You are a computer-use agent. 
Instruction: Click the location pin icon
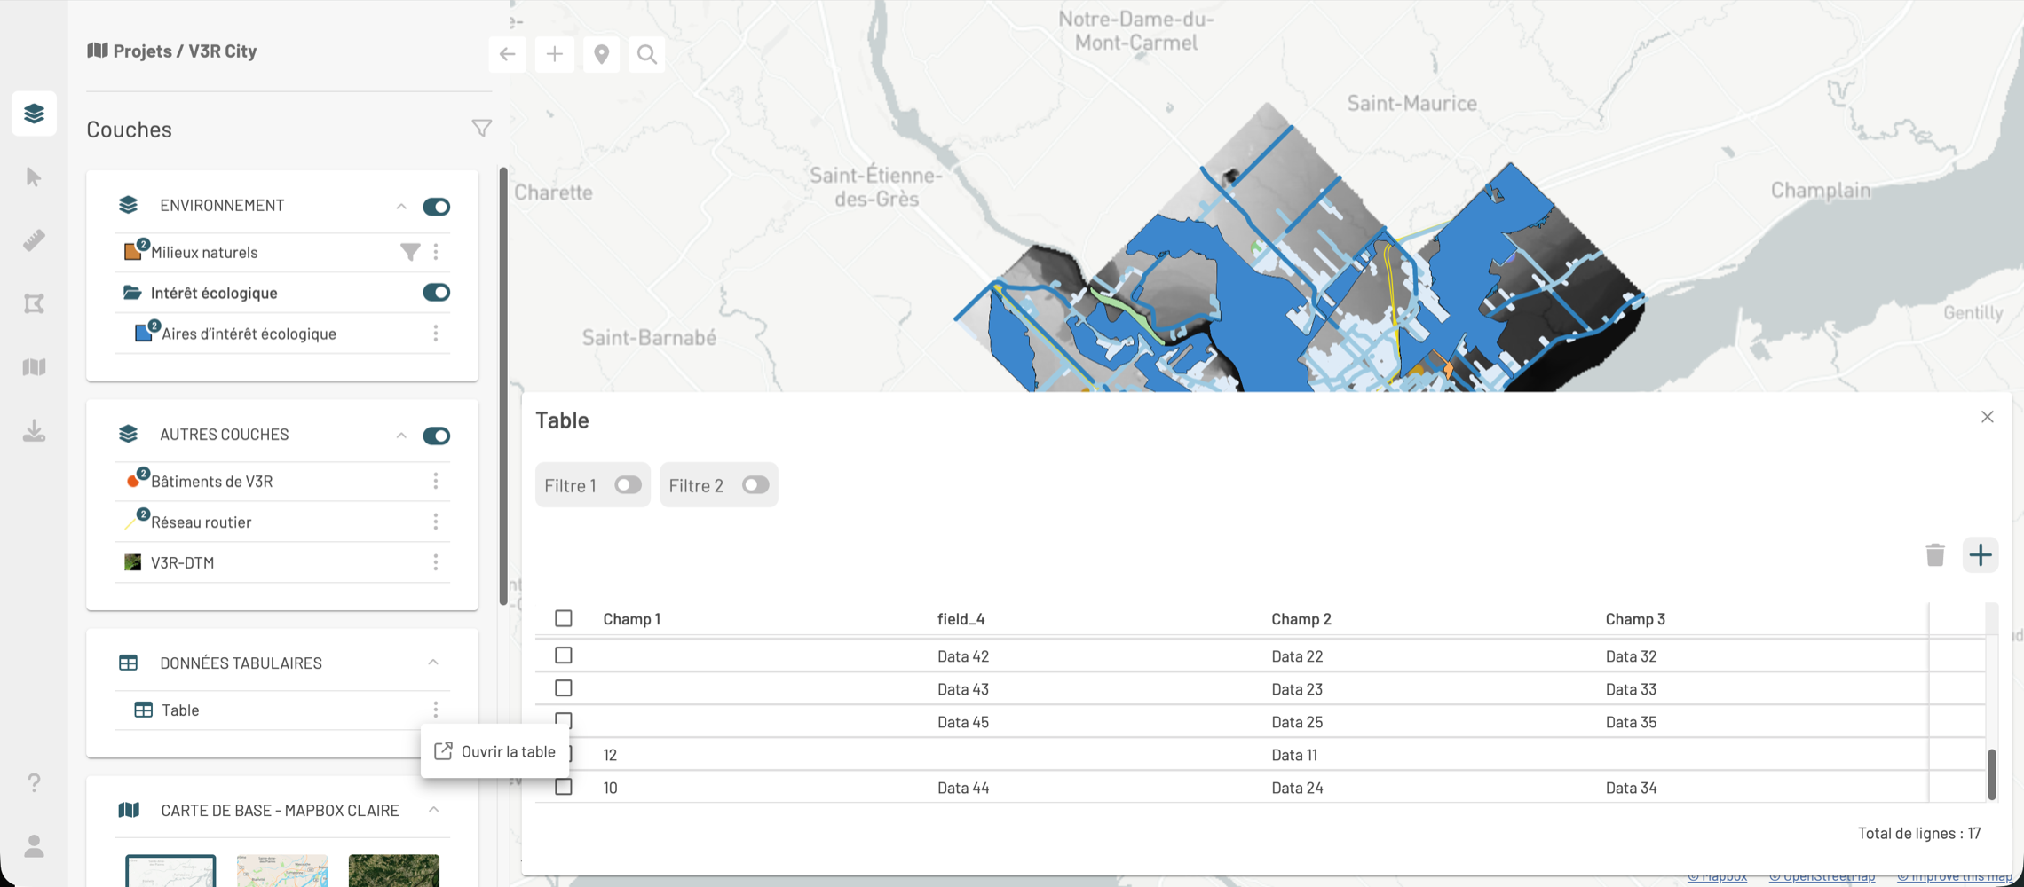click(601, 55)
